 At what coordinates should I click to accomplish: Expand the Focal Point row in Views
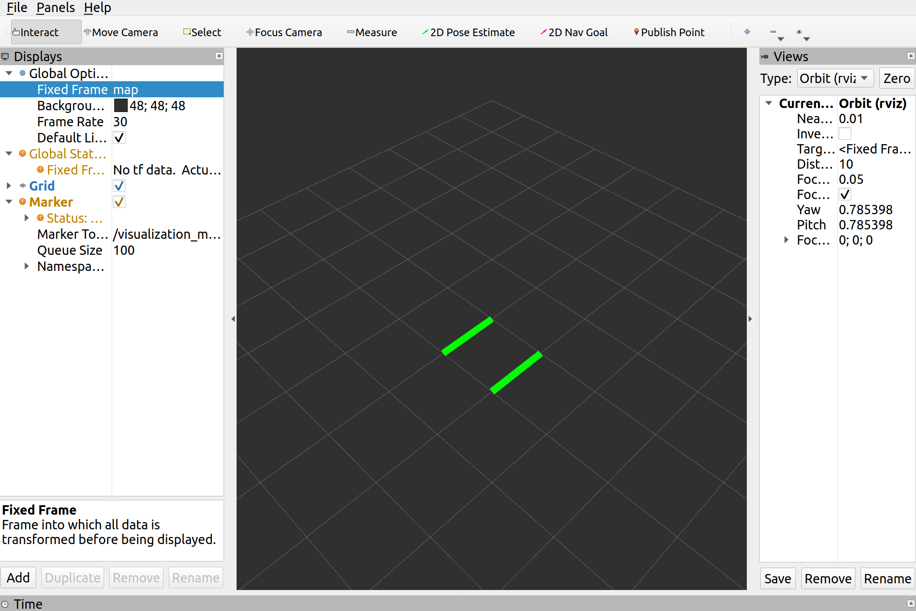point(787,240)
